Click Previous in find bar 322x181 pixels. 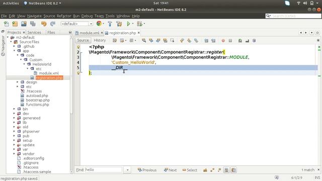147,170
